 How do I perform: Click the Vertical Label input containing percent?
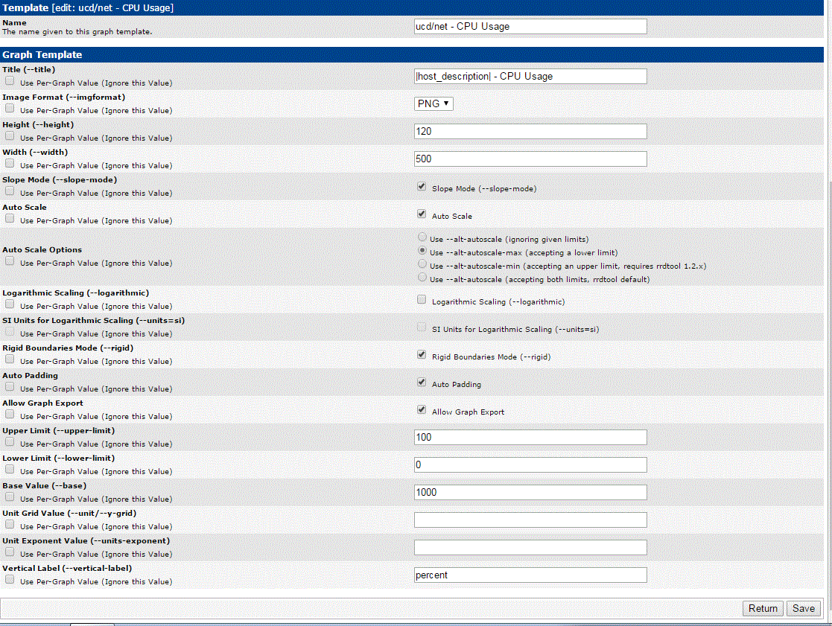point(530,575)
